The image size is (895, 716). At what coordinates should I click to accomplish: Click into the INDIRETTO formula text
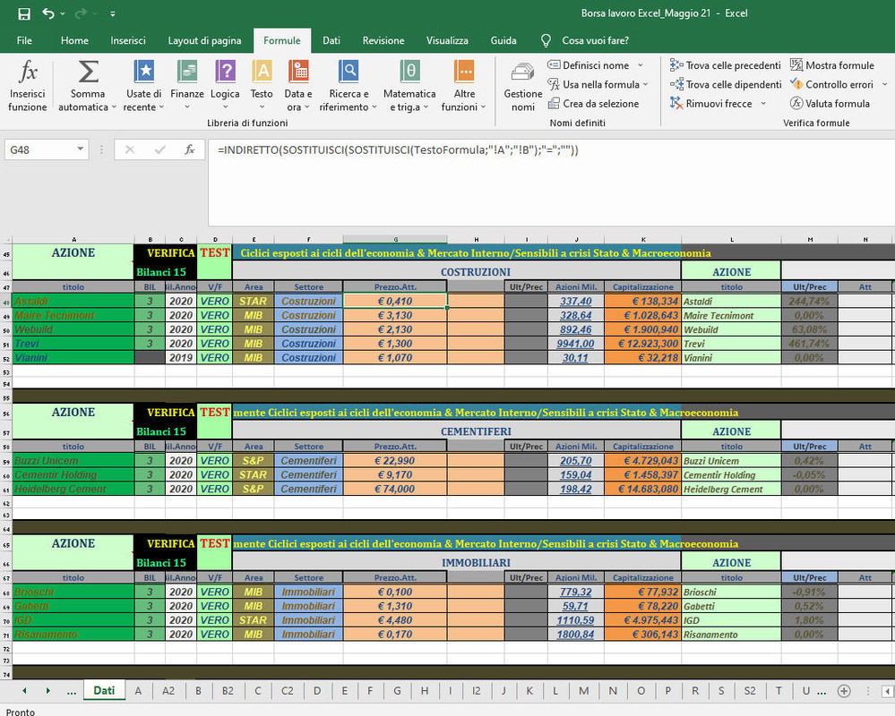[398, 150]
